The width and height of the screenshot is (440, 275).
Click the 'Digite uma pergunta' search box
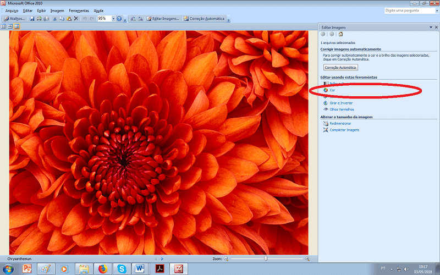pyautogui.click(x=405, y=10)
